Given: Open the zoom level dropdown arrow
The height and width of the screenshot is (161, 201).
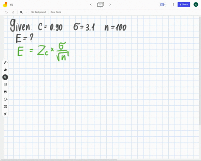Looking at the screenshot, I should [26, 12].
